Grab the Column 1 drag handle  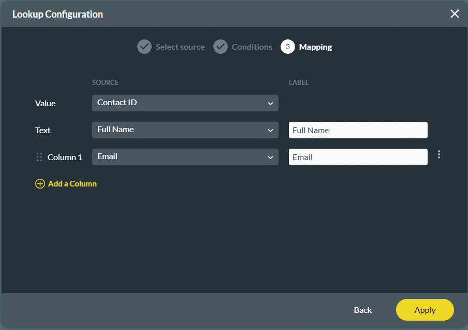pos(39,157)
